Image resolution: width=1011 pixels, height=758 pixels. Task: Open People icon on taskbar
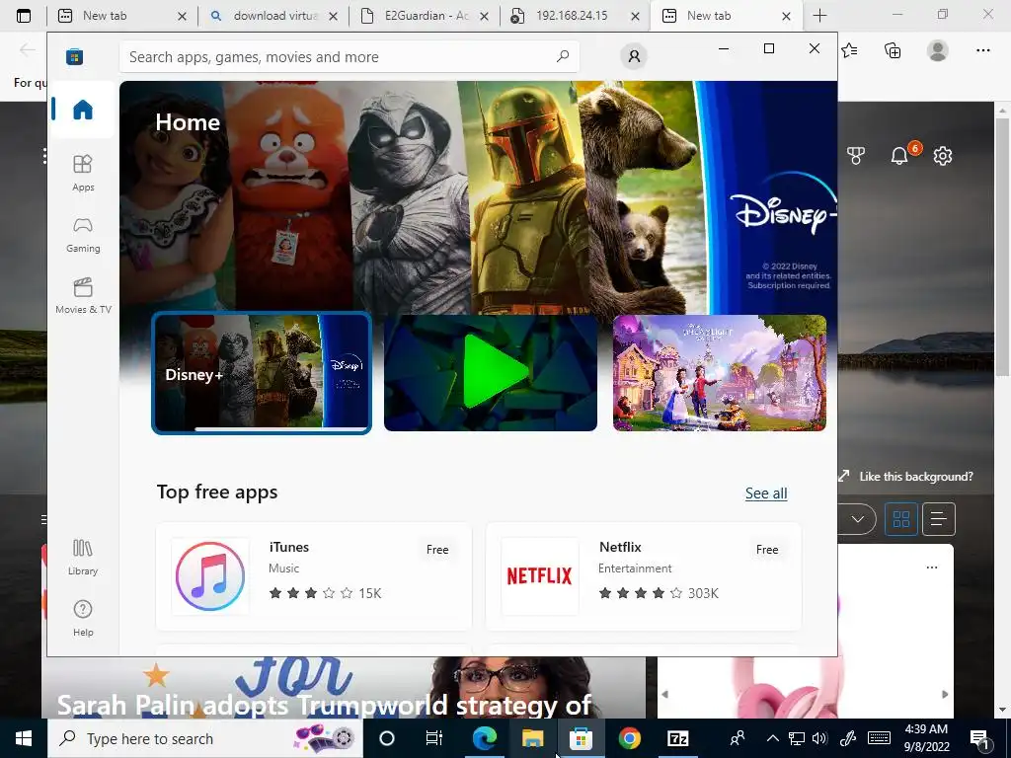point(738,738)
